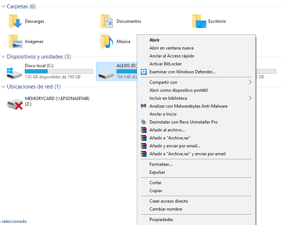Expand the Compartir con submenu
282x225 pixels.
[x=250, y=82]
